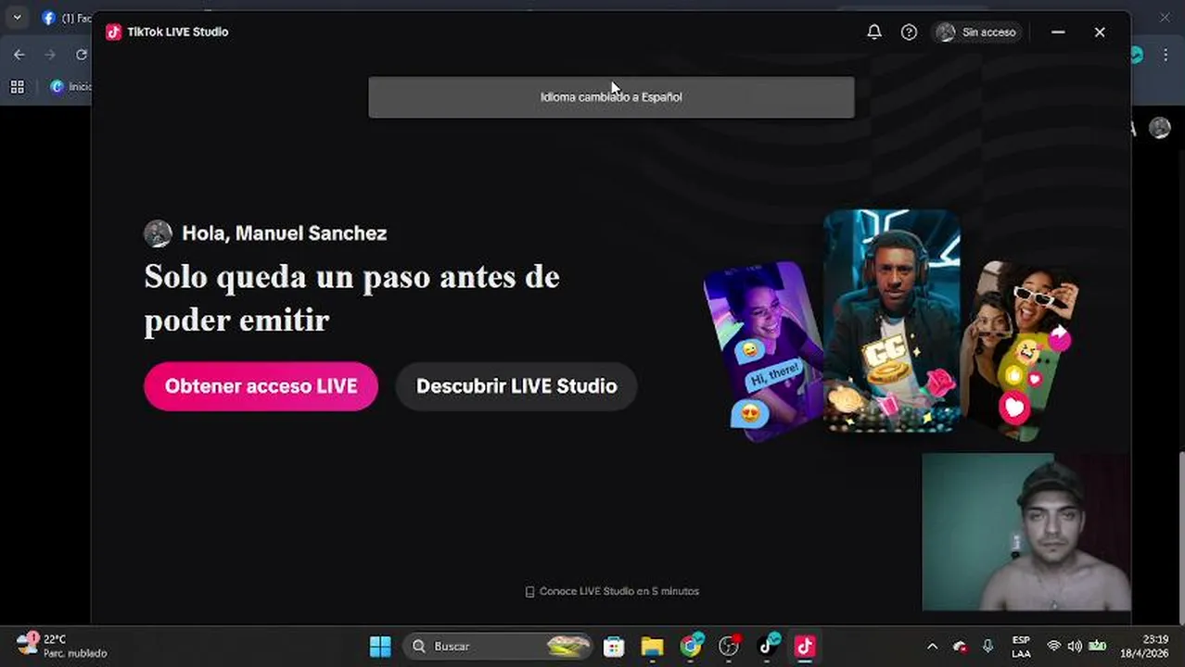Viewport: 1185px width, 667px height.
Task: Open File Explorer from taskbar
Action: click(653, 647)
